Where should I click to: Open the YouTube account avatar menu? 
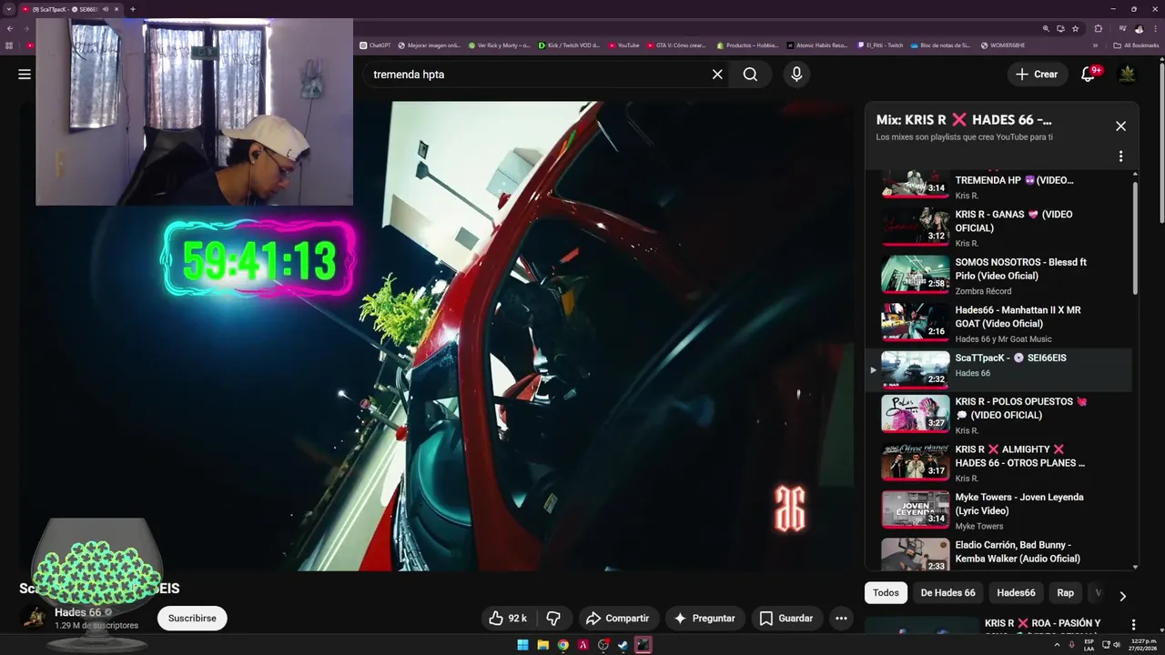[x=1127, y=75]
